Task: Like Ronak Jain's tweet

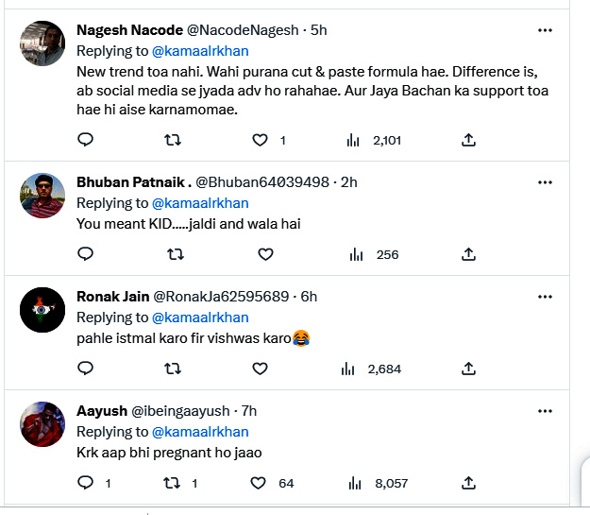Action: tap(265, 369)
